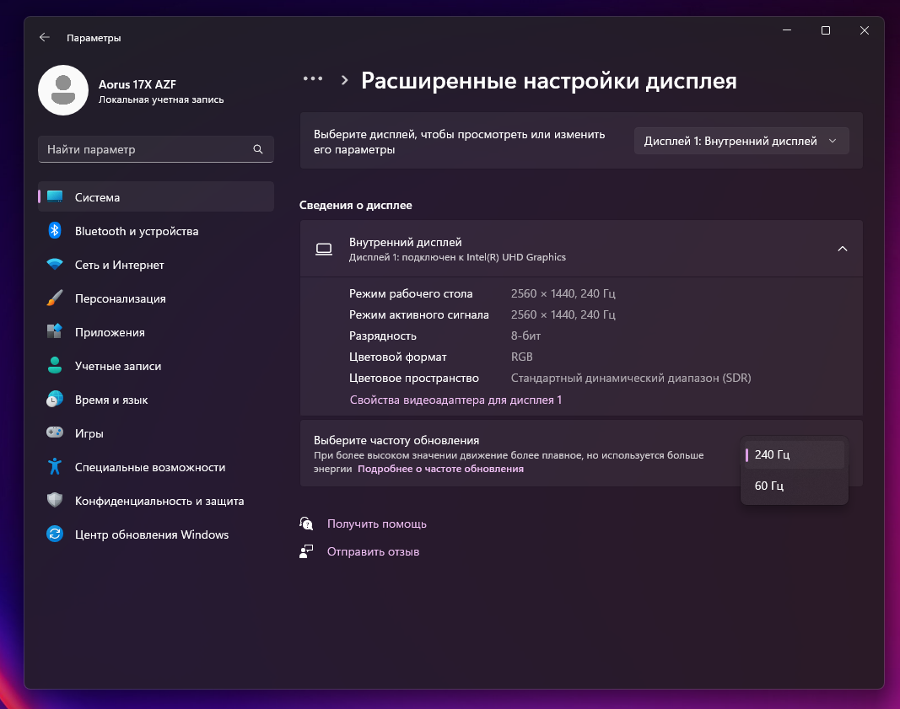Expand the breadcrumb ellipsis menu

coord(313,79)
